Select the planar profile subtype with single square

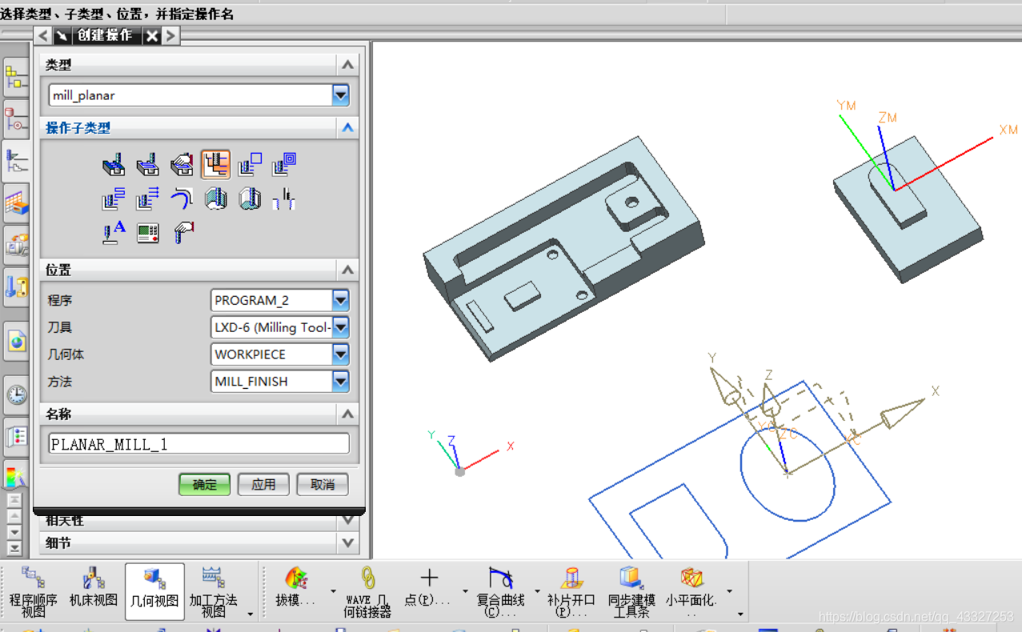[250, 165]
